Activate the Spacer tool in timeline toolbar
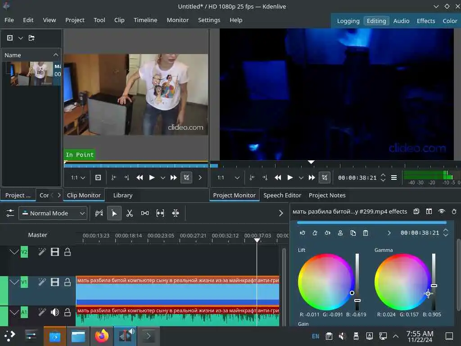Screen dimensions: 461x346 (145, 213)
